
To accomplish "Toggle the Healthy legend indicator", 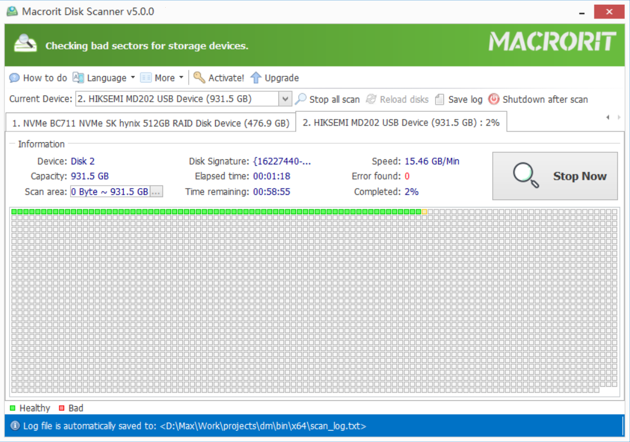I will (x=13, y=408).
